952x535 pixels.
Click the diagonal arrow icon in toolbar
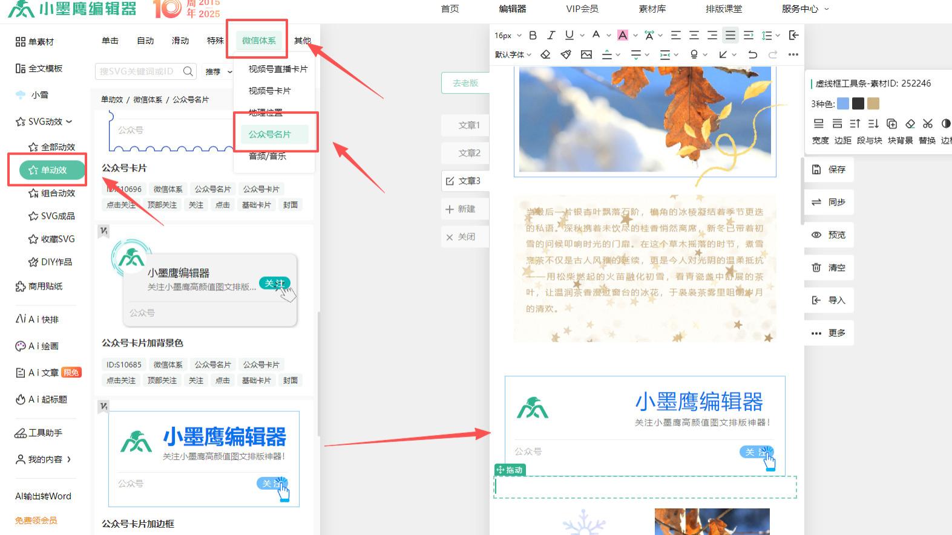[x=723, y=54]
